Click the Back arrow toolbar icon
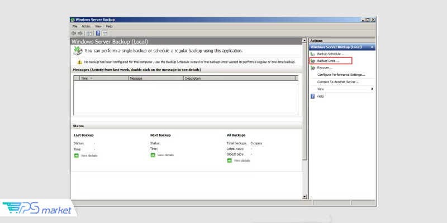Screen dimensions: 447x223 pos(74,33)
